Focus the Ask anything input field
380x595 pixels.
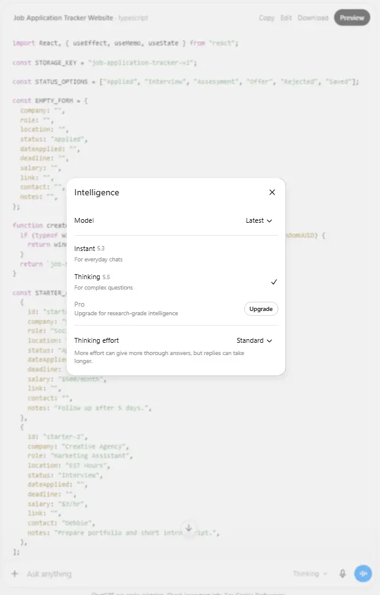(152, 574)
